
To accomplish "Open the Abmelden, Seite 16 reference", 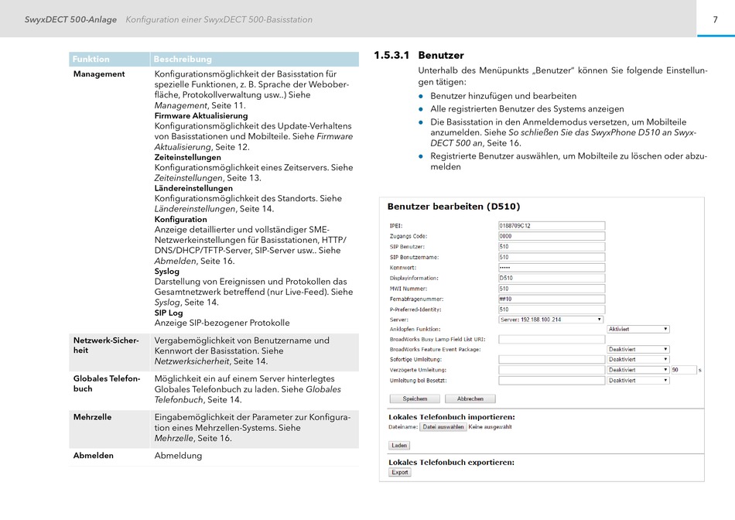I will point(194,262).
